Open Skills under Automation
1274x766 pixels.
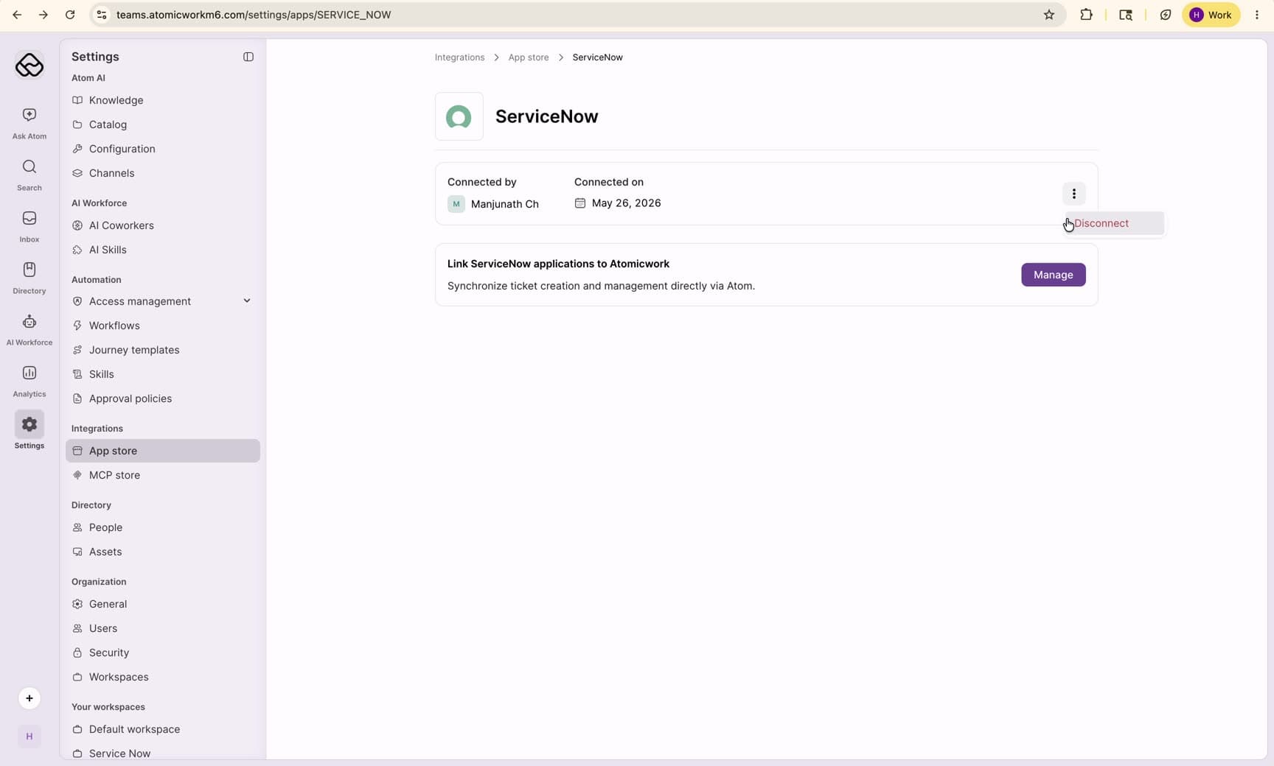tap(163, 374)
